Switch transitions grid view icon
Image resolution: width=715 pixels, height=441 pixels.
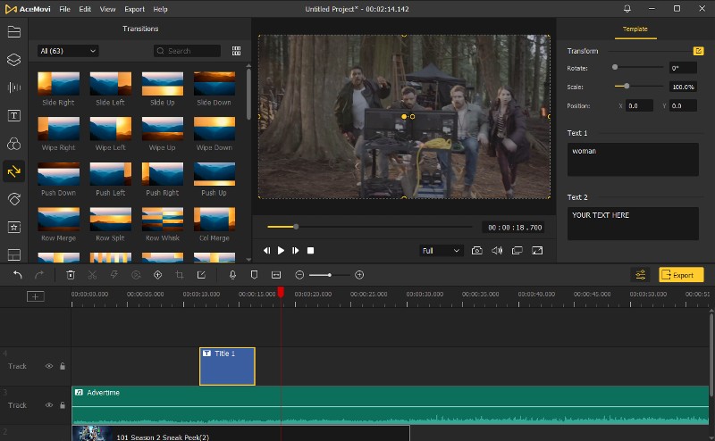click(236, 51)
